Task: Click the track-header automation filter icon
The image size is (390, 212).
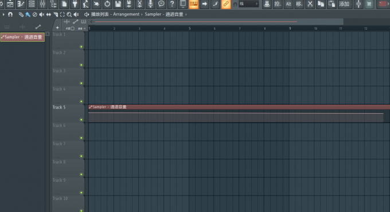Action: [x=76, y=22]
